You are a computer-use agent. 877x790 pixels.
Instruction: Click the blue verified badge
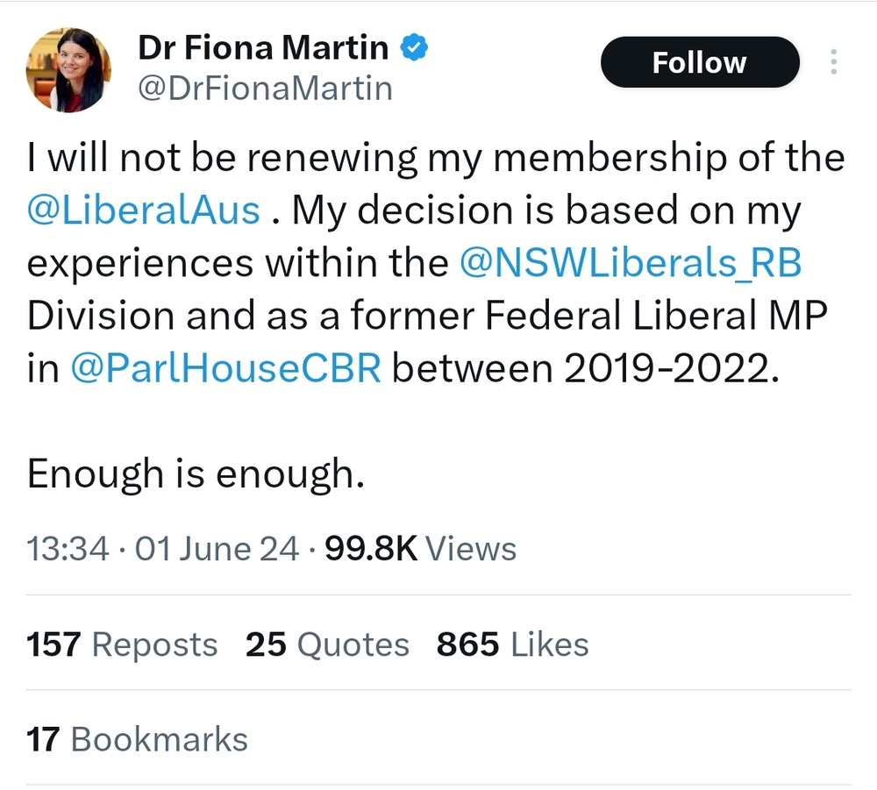pos(413,48)
